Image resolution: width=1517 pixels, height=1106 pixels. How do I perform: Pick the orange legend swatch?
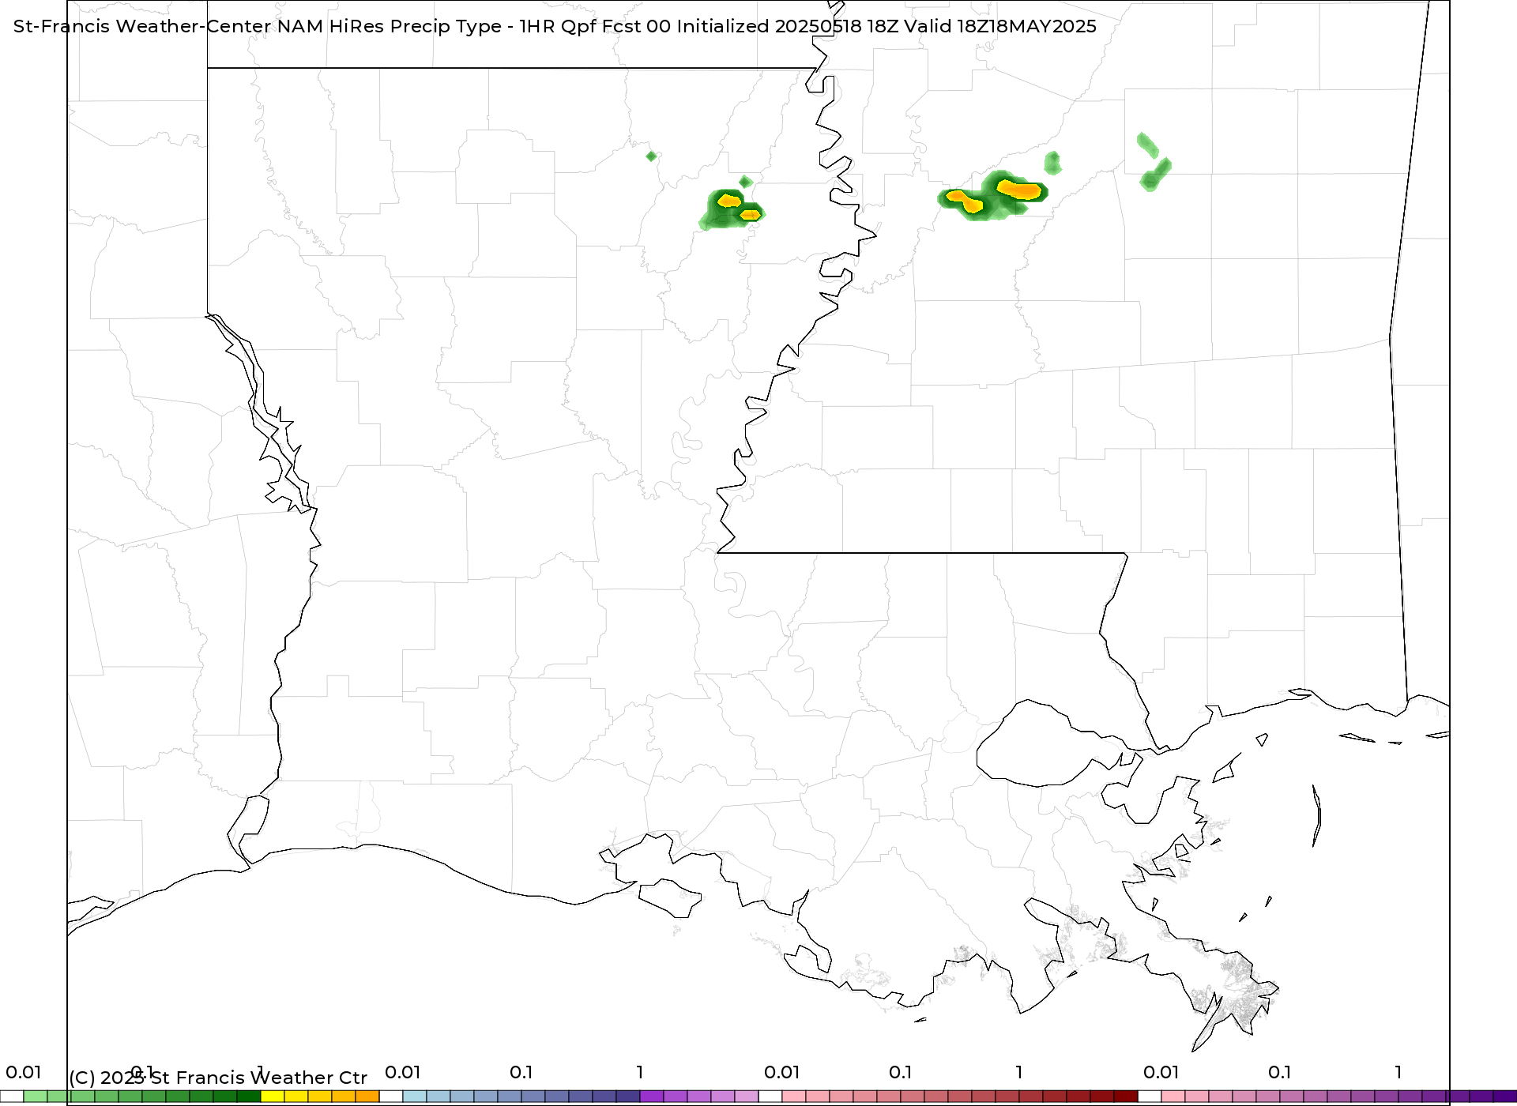pyautogui.click(x=367, y=1097)
